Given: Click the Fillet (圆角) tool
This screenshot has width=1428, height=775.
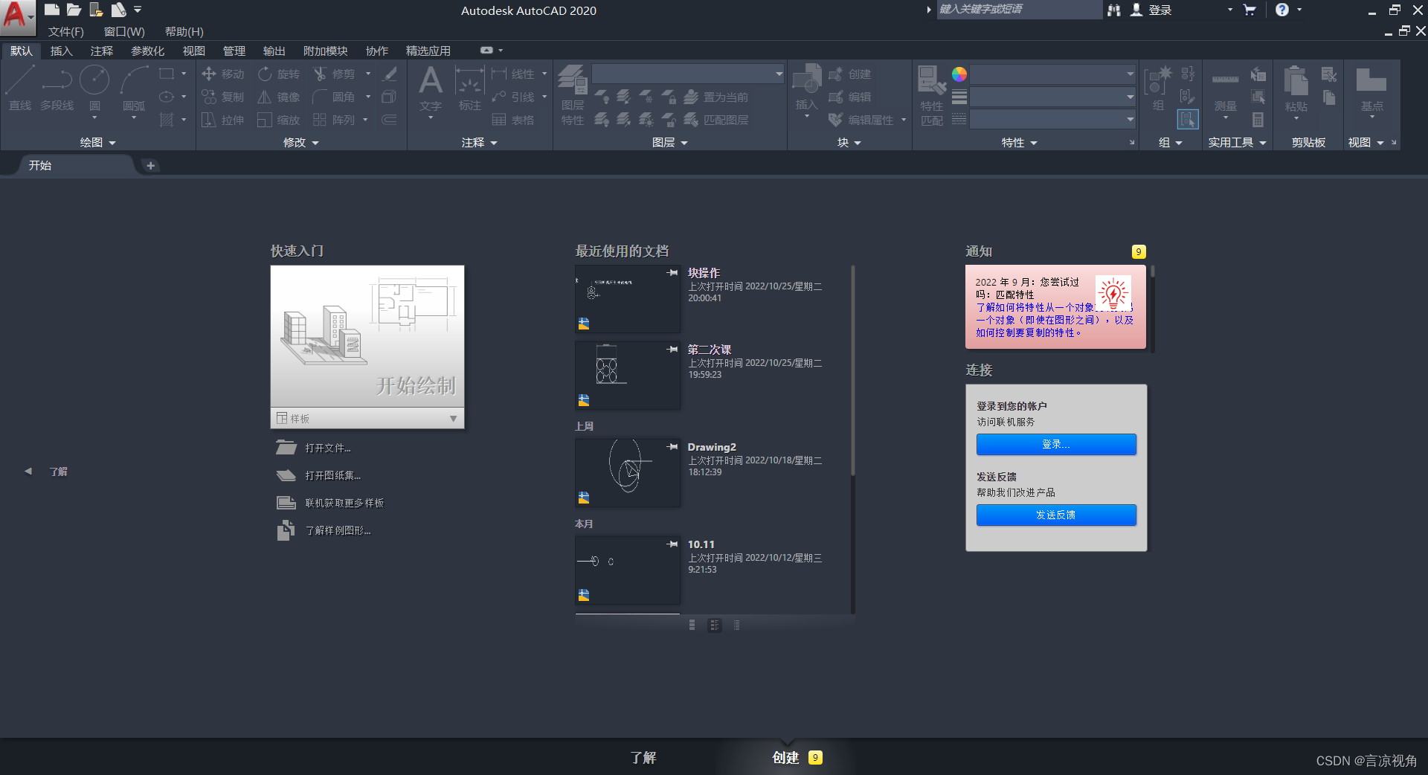Looking at the screenshot, I should 334,97.
